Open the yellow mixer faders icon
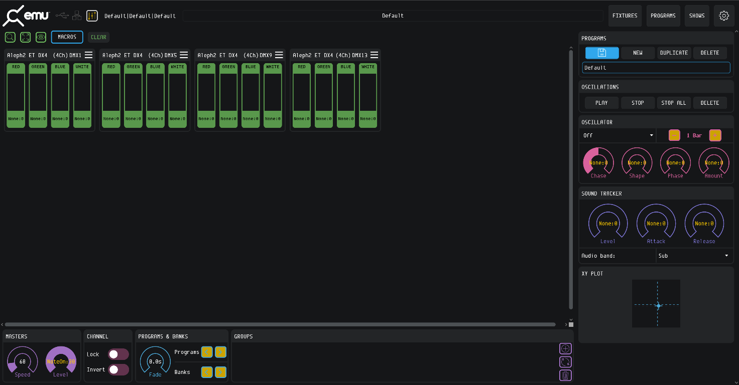The height and width of the screenshot is (385, 739). 92,16
